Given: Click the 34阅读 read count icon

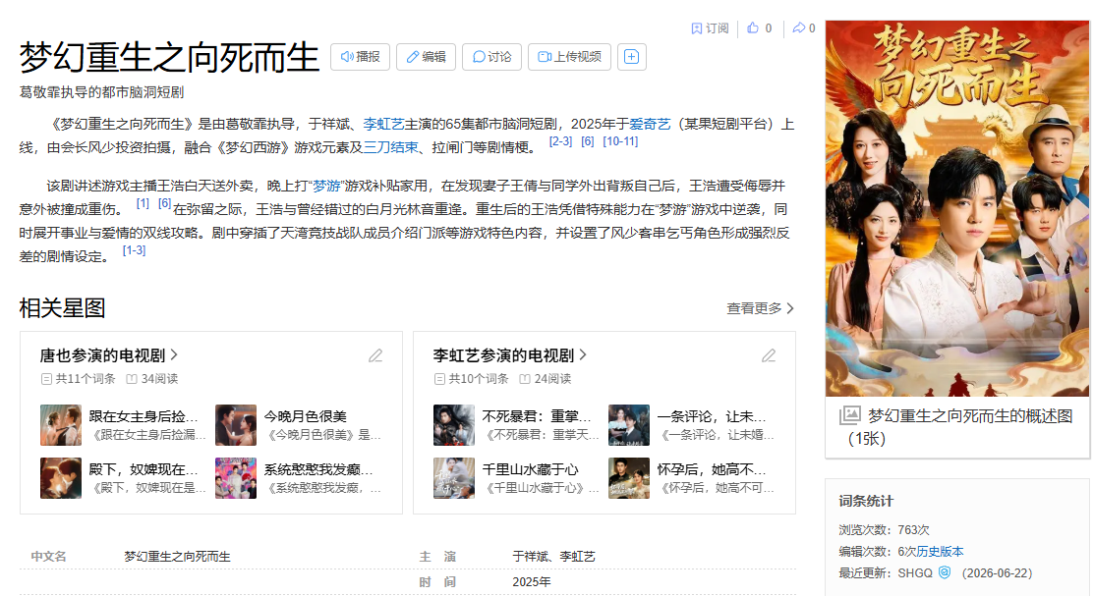Looking at the screenshot, I should coord(132,379).
